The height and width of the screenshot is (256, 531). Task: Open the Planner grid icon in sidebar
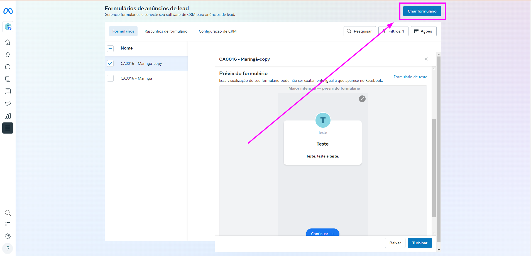click(8, 91)
